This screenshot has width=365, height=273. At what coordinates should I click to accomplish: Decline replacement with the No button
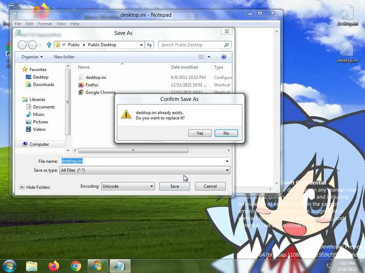coord(226,133)
